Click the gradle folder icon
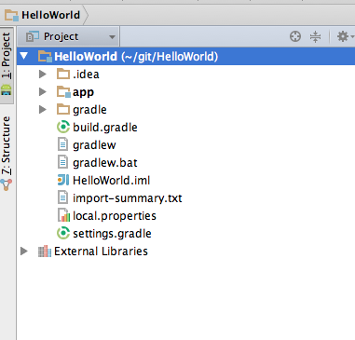 click(x=63, y=109)
